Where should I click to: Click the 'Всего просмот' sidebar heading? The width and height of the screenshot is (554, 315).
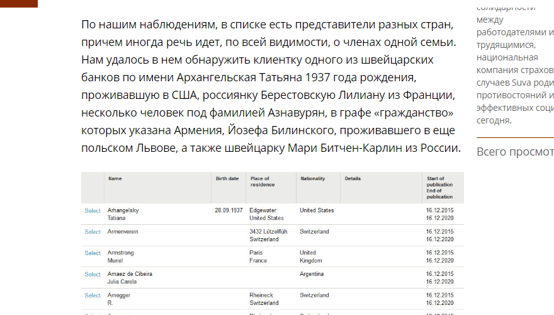[515, 151]
